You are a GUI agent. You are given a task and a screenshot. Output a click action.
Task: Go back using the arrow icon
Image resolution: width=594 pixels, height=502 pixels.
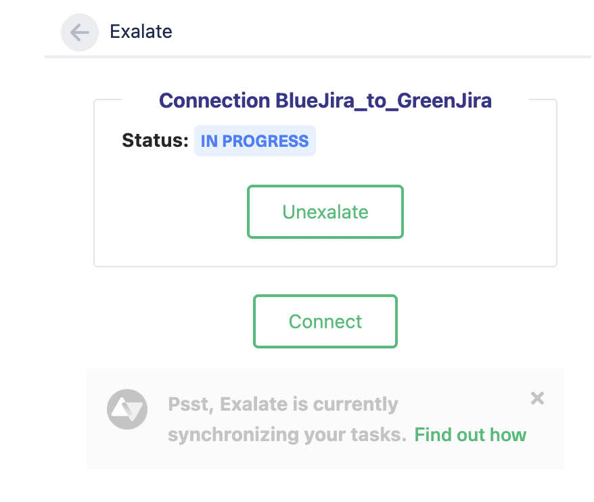pyautogui.click(x=80, y=32)
